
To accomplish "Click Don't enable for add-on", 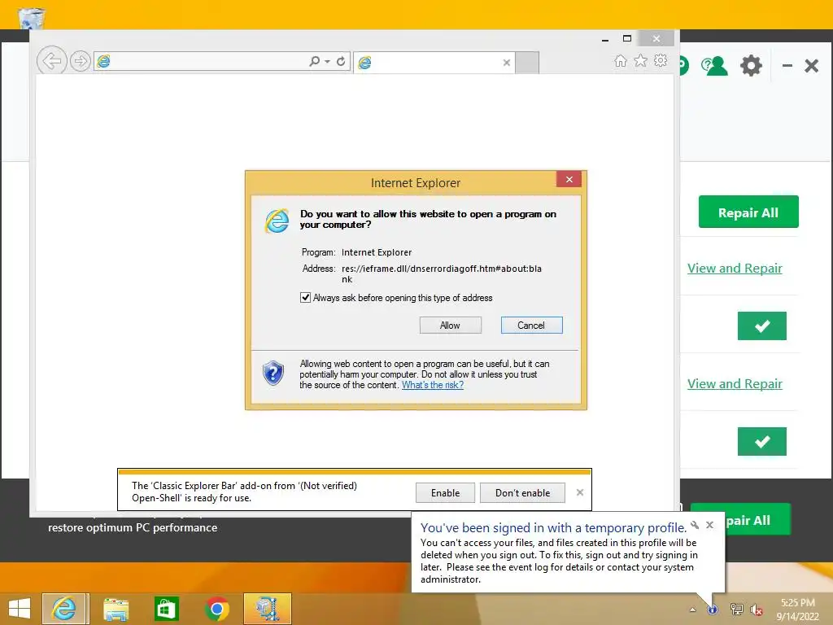I will coord(522,492).
